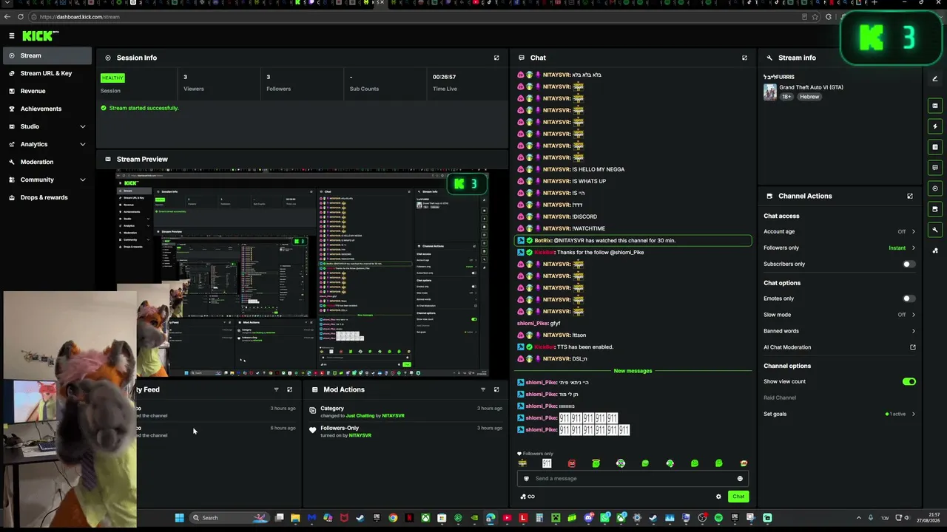Click the Stream Preview video thumbnail

(302, 273)
